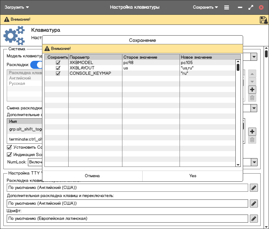The width and height of the screenshot is (269, 229).
Task: Click pencil icon beside font field
Action: point(254,219)
